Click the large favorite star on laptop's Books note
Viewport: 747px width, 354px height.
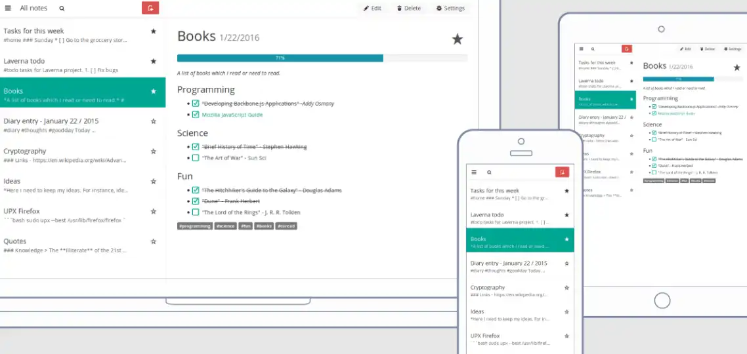coord(458,39)
